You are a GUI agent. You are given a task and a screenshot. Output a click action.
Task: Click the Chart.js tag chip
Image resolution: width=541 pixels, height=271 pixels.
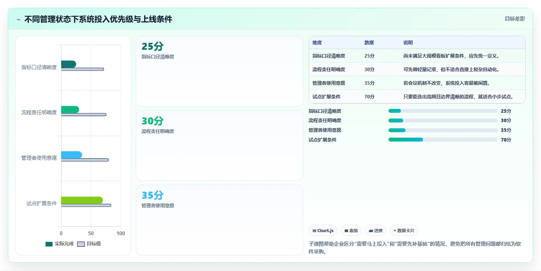tap(323, 231)
